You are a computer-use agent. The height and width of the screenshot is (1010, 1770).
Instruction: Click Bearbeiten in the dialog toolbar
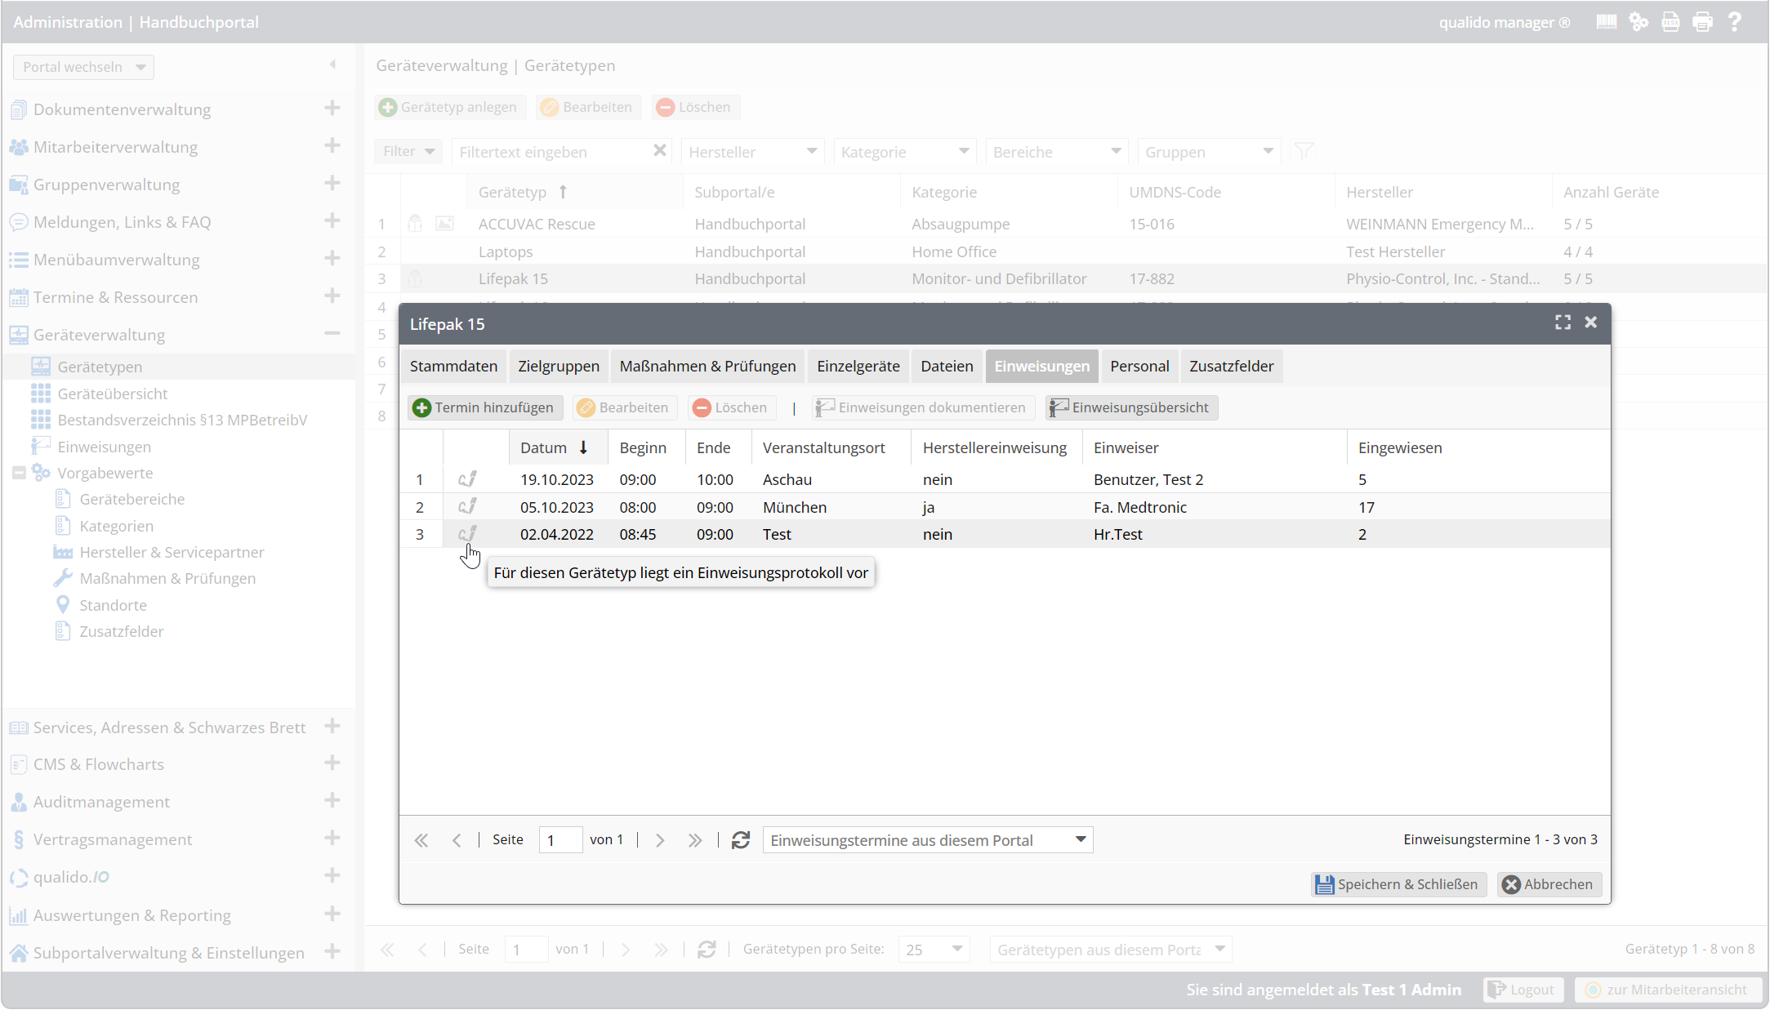pos(624,407)
